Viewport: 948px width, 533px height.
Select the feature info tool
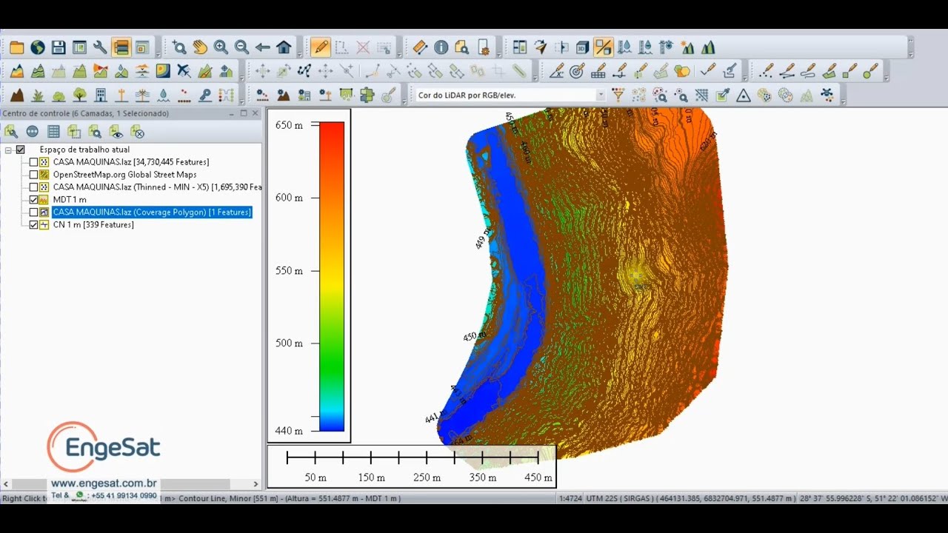(441, 47)
